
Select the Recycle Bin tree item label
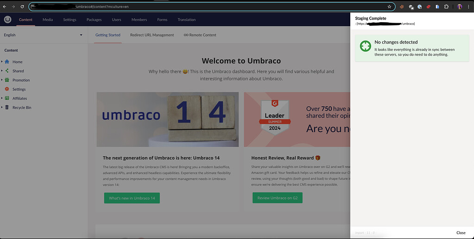tap(22, 107)
